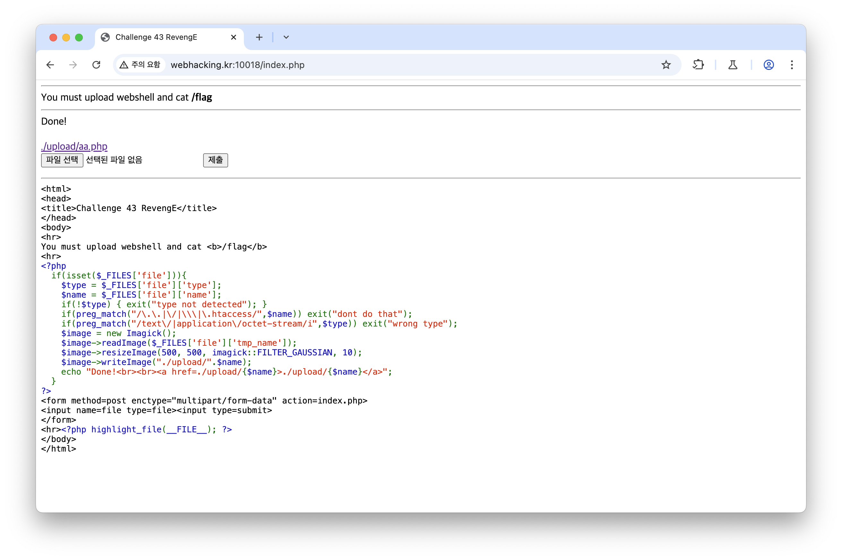Click the globe favicon on the tab
842x560 pixels.
point(105,37)
